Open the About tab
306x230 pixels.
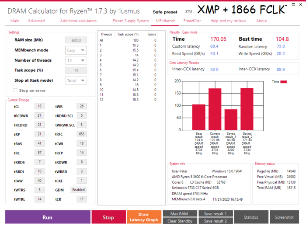[261, 21]
